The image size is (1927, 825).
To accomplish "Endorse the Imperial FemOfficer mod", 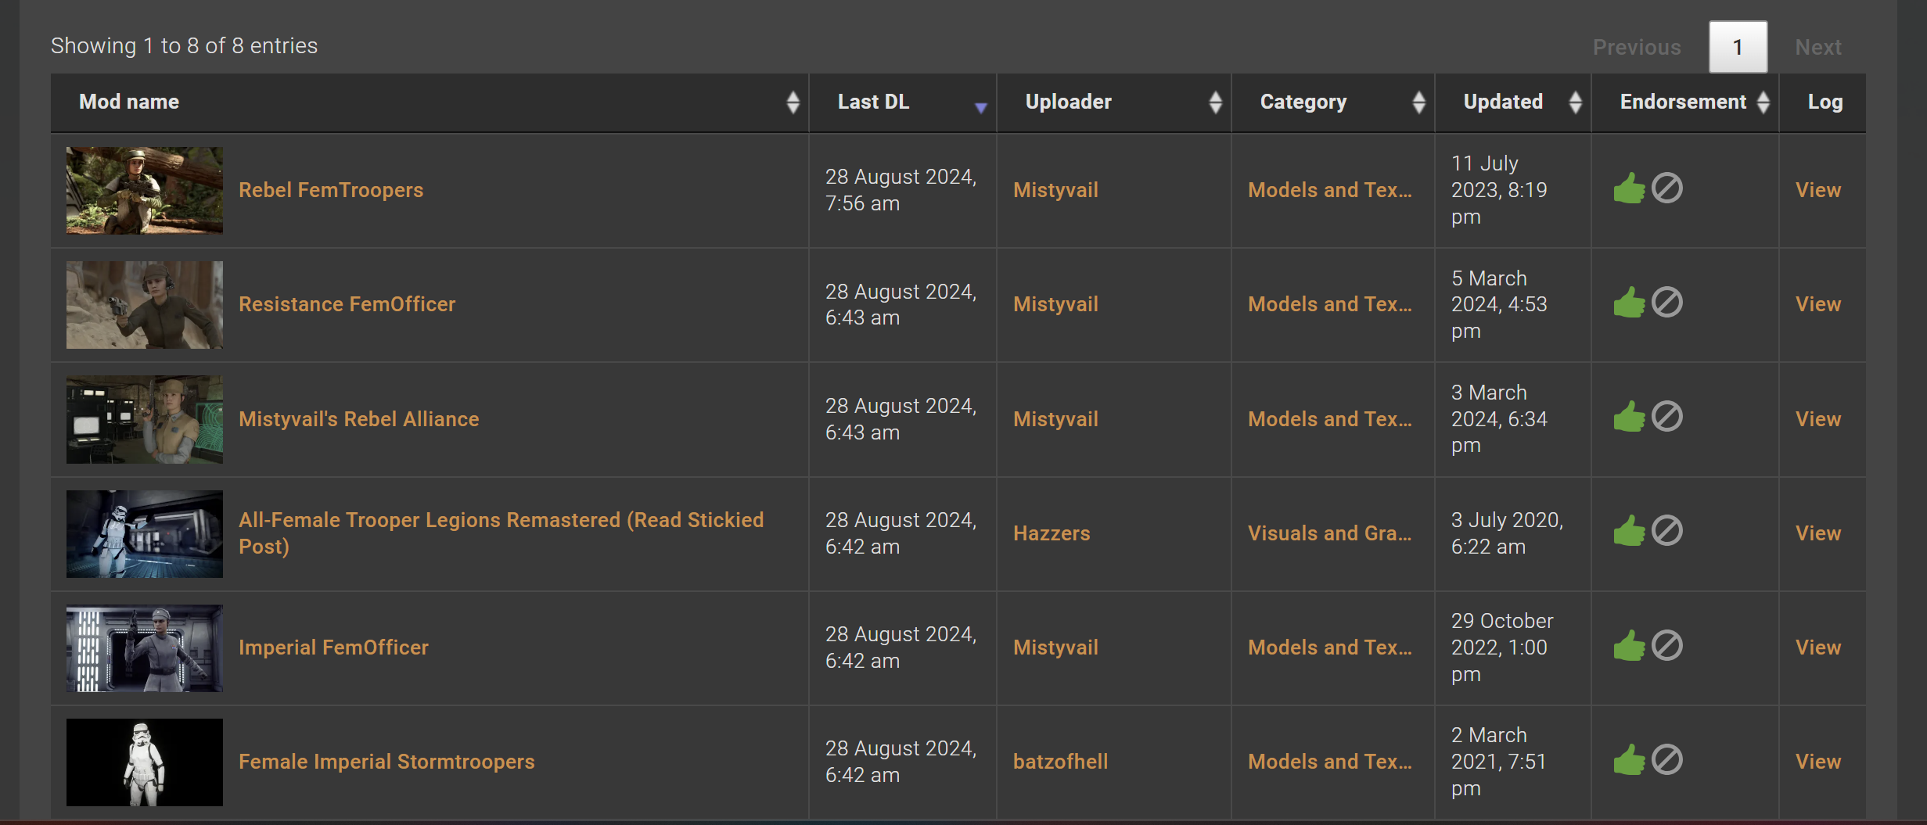I will (1629, 646).
